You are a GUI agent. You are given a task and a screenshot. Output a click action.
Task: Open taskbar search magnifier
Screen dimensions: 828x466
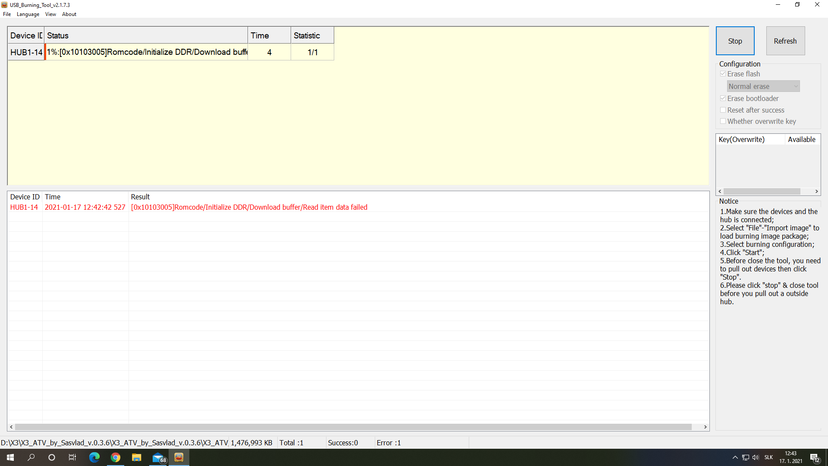click(x=31, y=457)
